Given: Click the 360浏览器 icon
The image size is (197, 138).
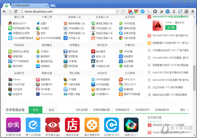Looking at the screenshot, I should [121, 23].
